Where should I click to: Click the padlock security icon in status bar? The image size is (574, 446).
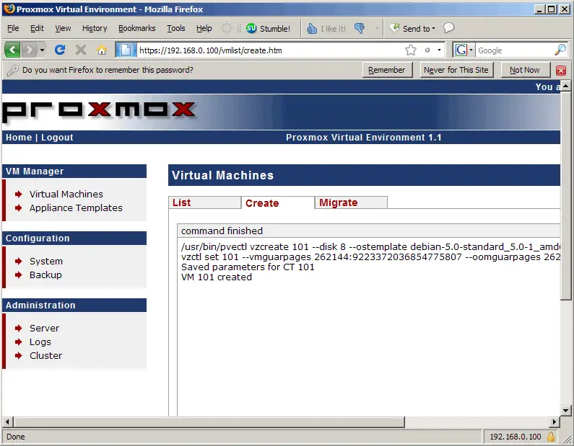pyautogui.click(x=550, y=437)
